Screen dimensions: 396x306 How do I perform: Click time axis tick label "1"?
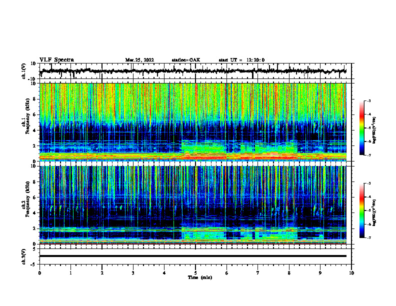(70, 273)
